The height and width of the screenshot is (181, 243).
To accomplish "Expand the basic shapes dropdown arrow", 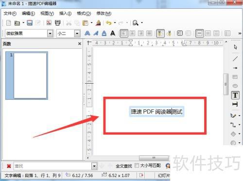I will (240, 134).
